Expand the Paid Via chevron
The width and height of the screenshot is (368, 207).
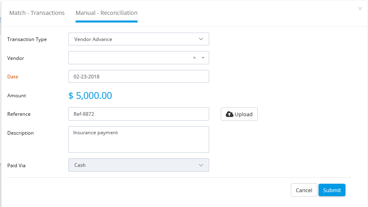[x=201, y=165]
